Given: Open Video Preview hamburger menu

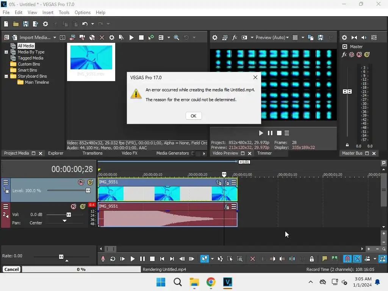Looking at the screenshot, I should click(287, 133).
